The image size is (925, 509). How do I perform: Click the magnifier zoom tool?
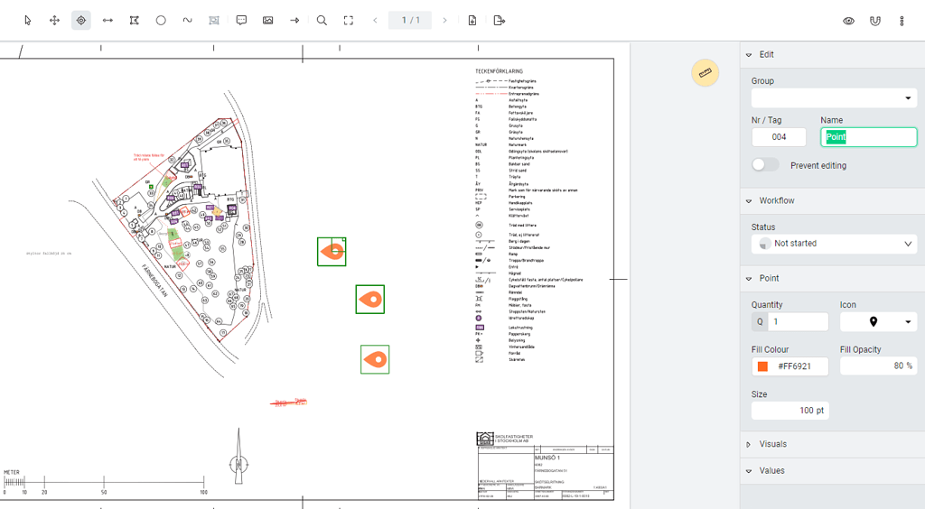point(322,21)
